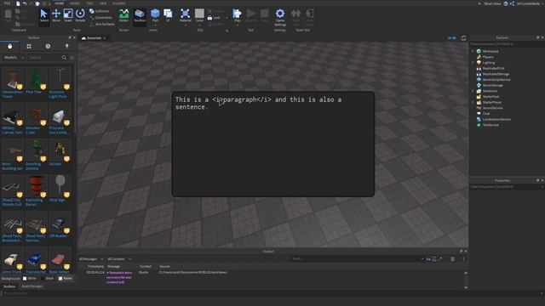545x306 pixels.
Task: Open Toolbox search filter options
Action: (72, 58)
